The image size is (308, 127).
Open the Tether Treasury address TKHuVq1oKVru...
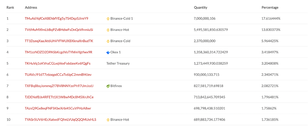pyautogui.click(x=58, y=64)
